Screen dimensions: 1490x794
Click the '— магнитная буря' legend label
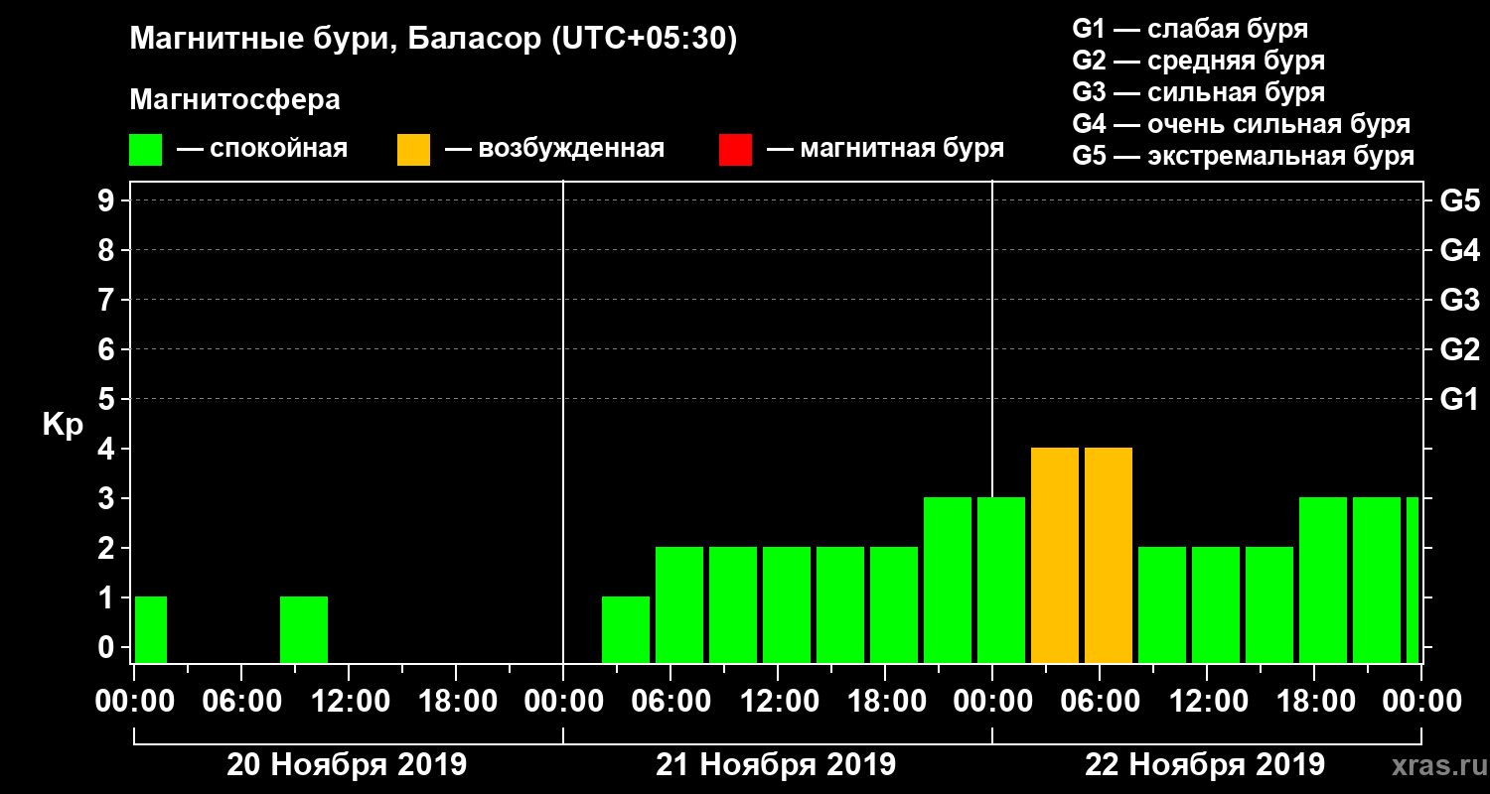point(885,149)
